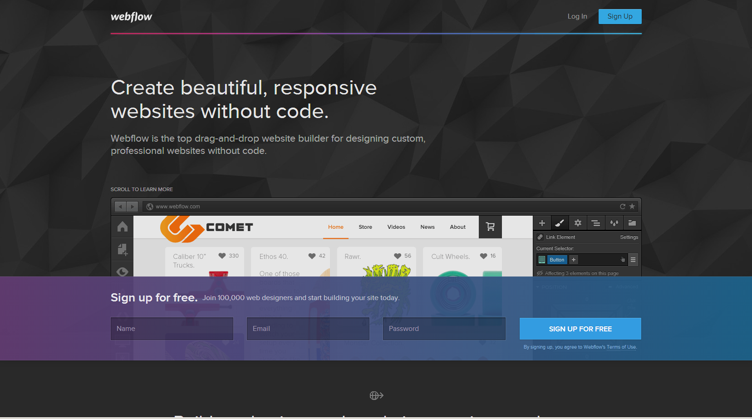
Task: Click Settings next to Link Element
Action: click(629, 237)
